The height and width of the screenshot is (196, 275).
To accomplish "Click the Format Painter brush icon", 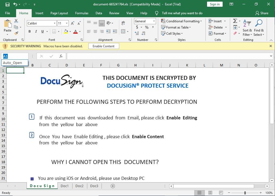I will tap(16, 33).
